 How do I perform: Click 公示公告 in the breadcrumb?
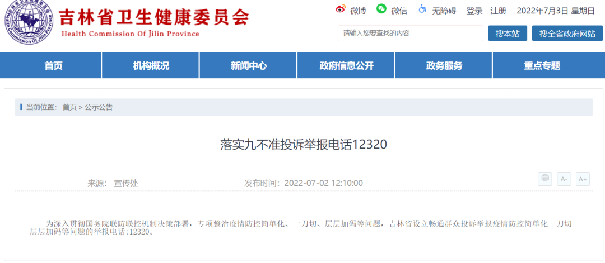point(99,107)
